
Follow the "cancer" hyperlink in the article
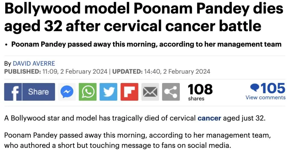209,118
